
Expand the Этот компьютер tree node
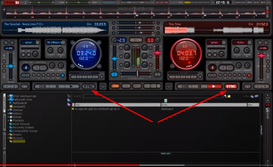click(x=8, y=96)
